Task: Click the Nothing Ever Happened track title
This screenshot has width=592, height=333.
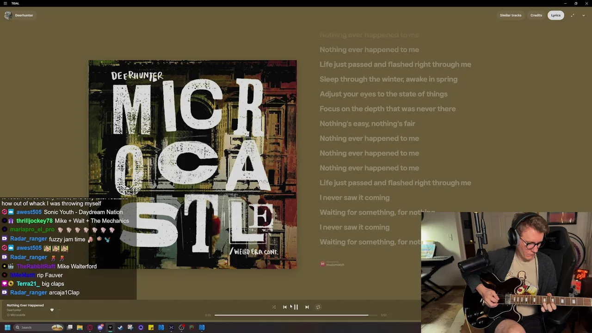Action: point(25,305)
